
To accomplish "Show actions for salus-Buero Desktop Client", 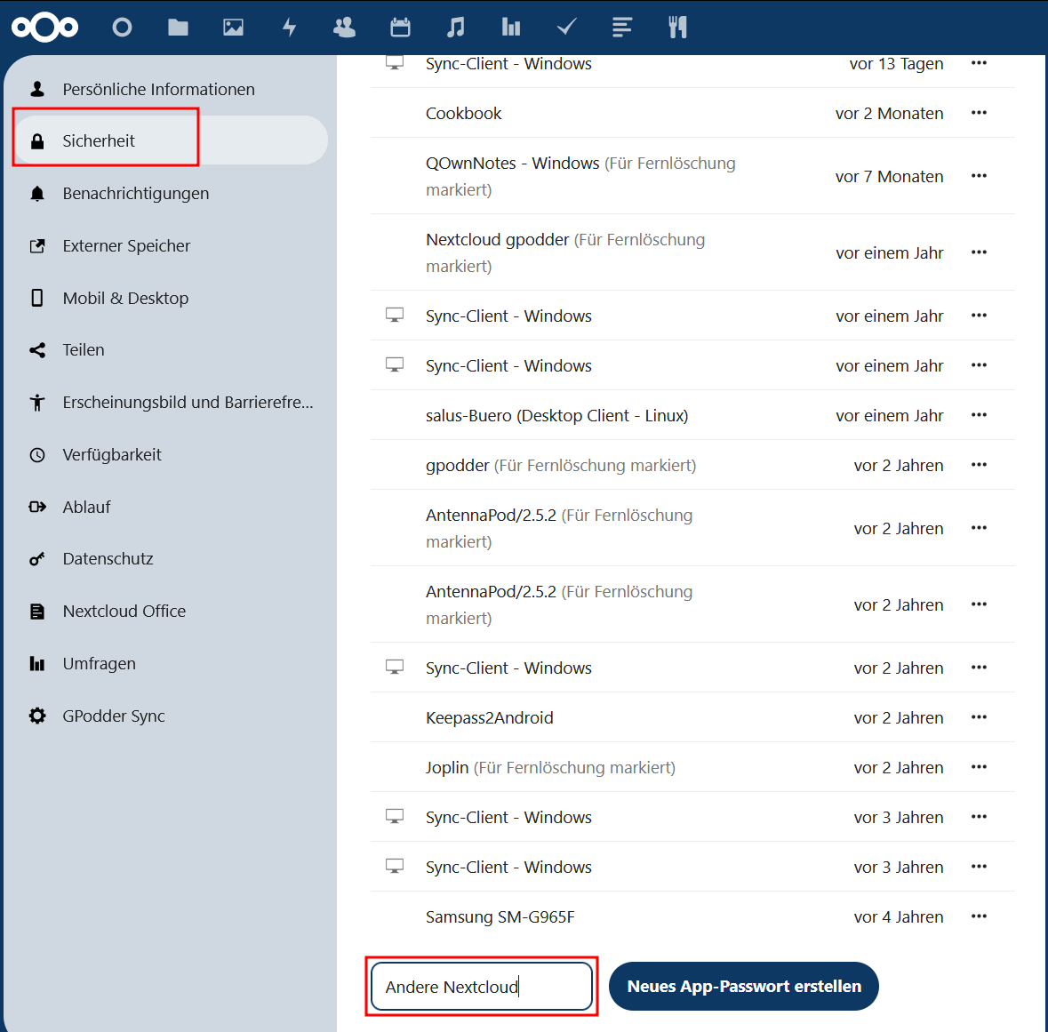I will (979, 415).
